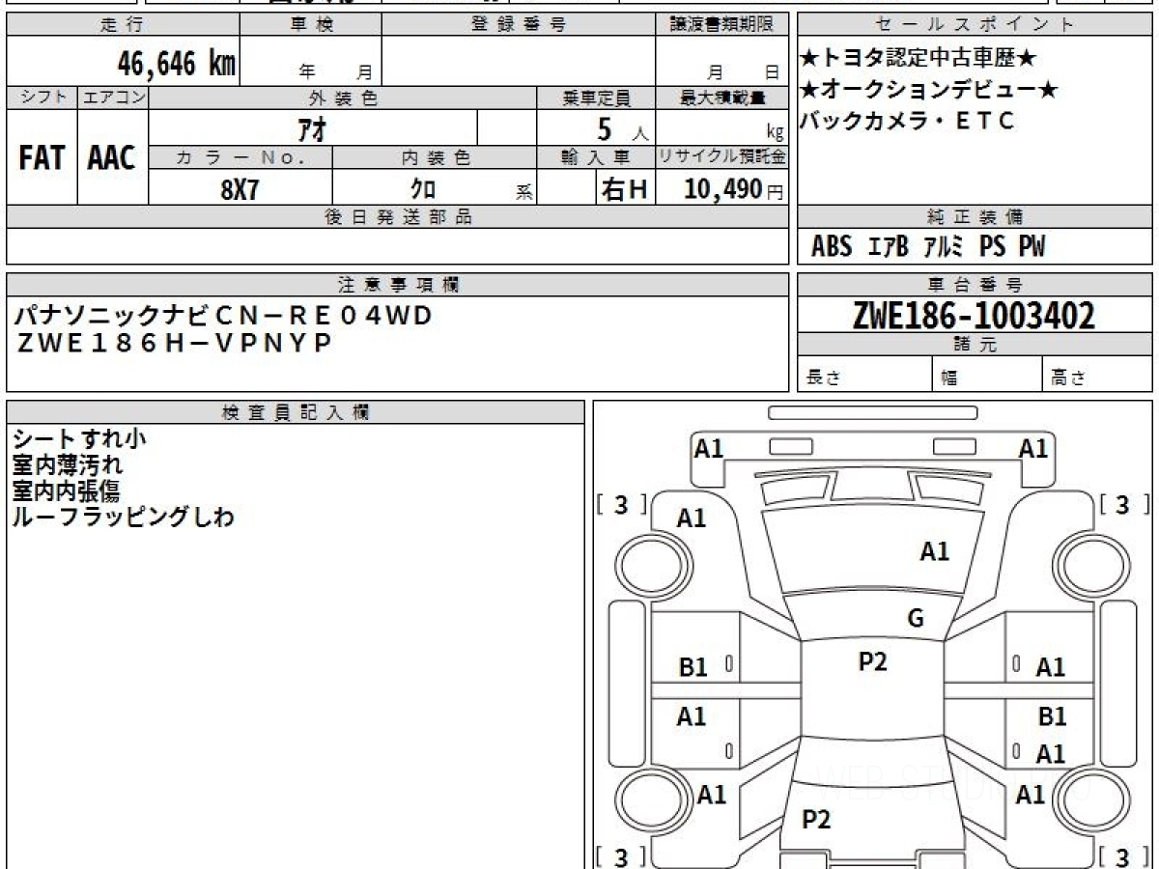Select the ZWE186H-VPNYP model code
Screen dimensions: 1159x869
pyautogui.click(x=174, y=343)
